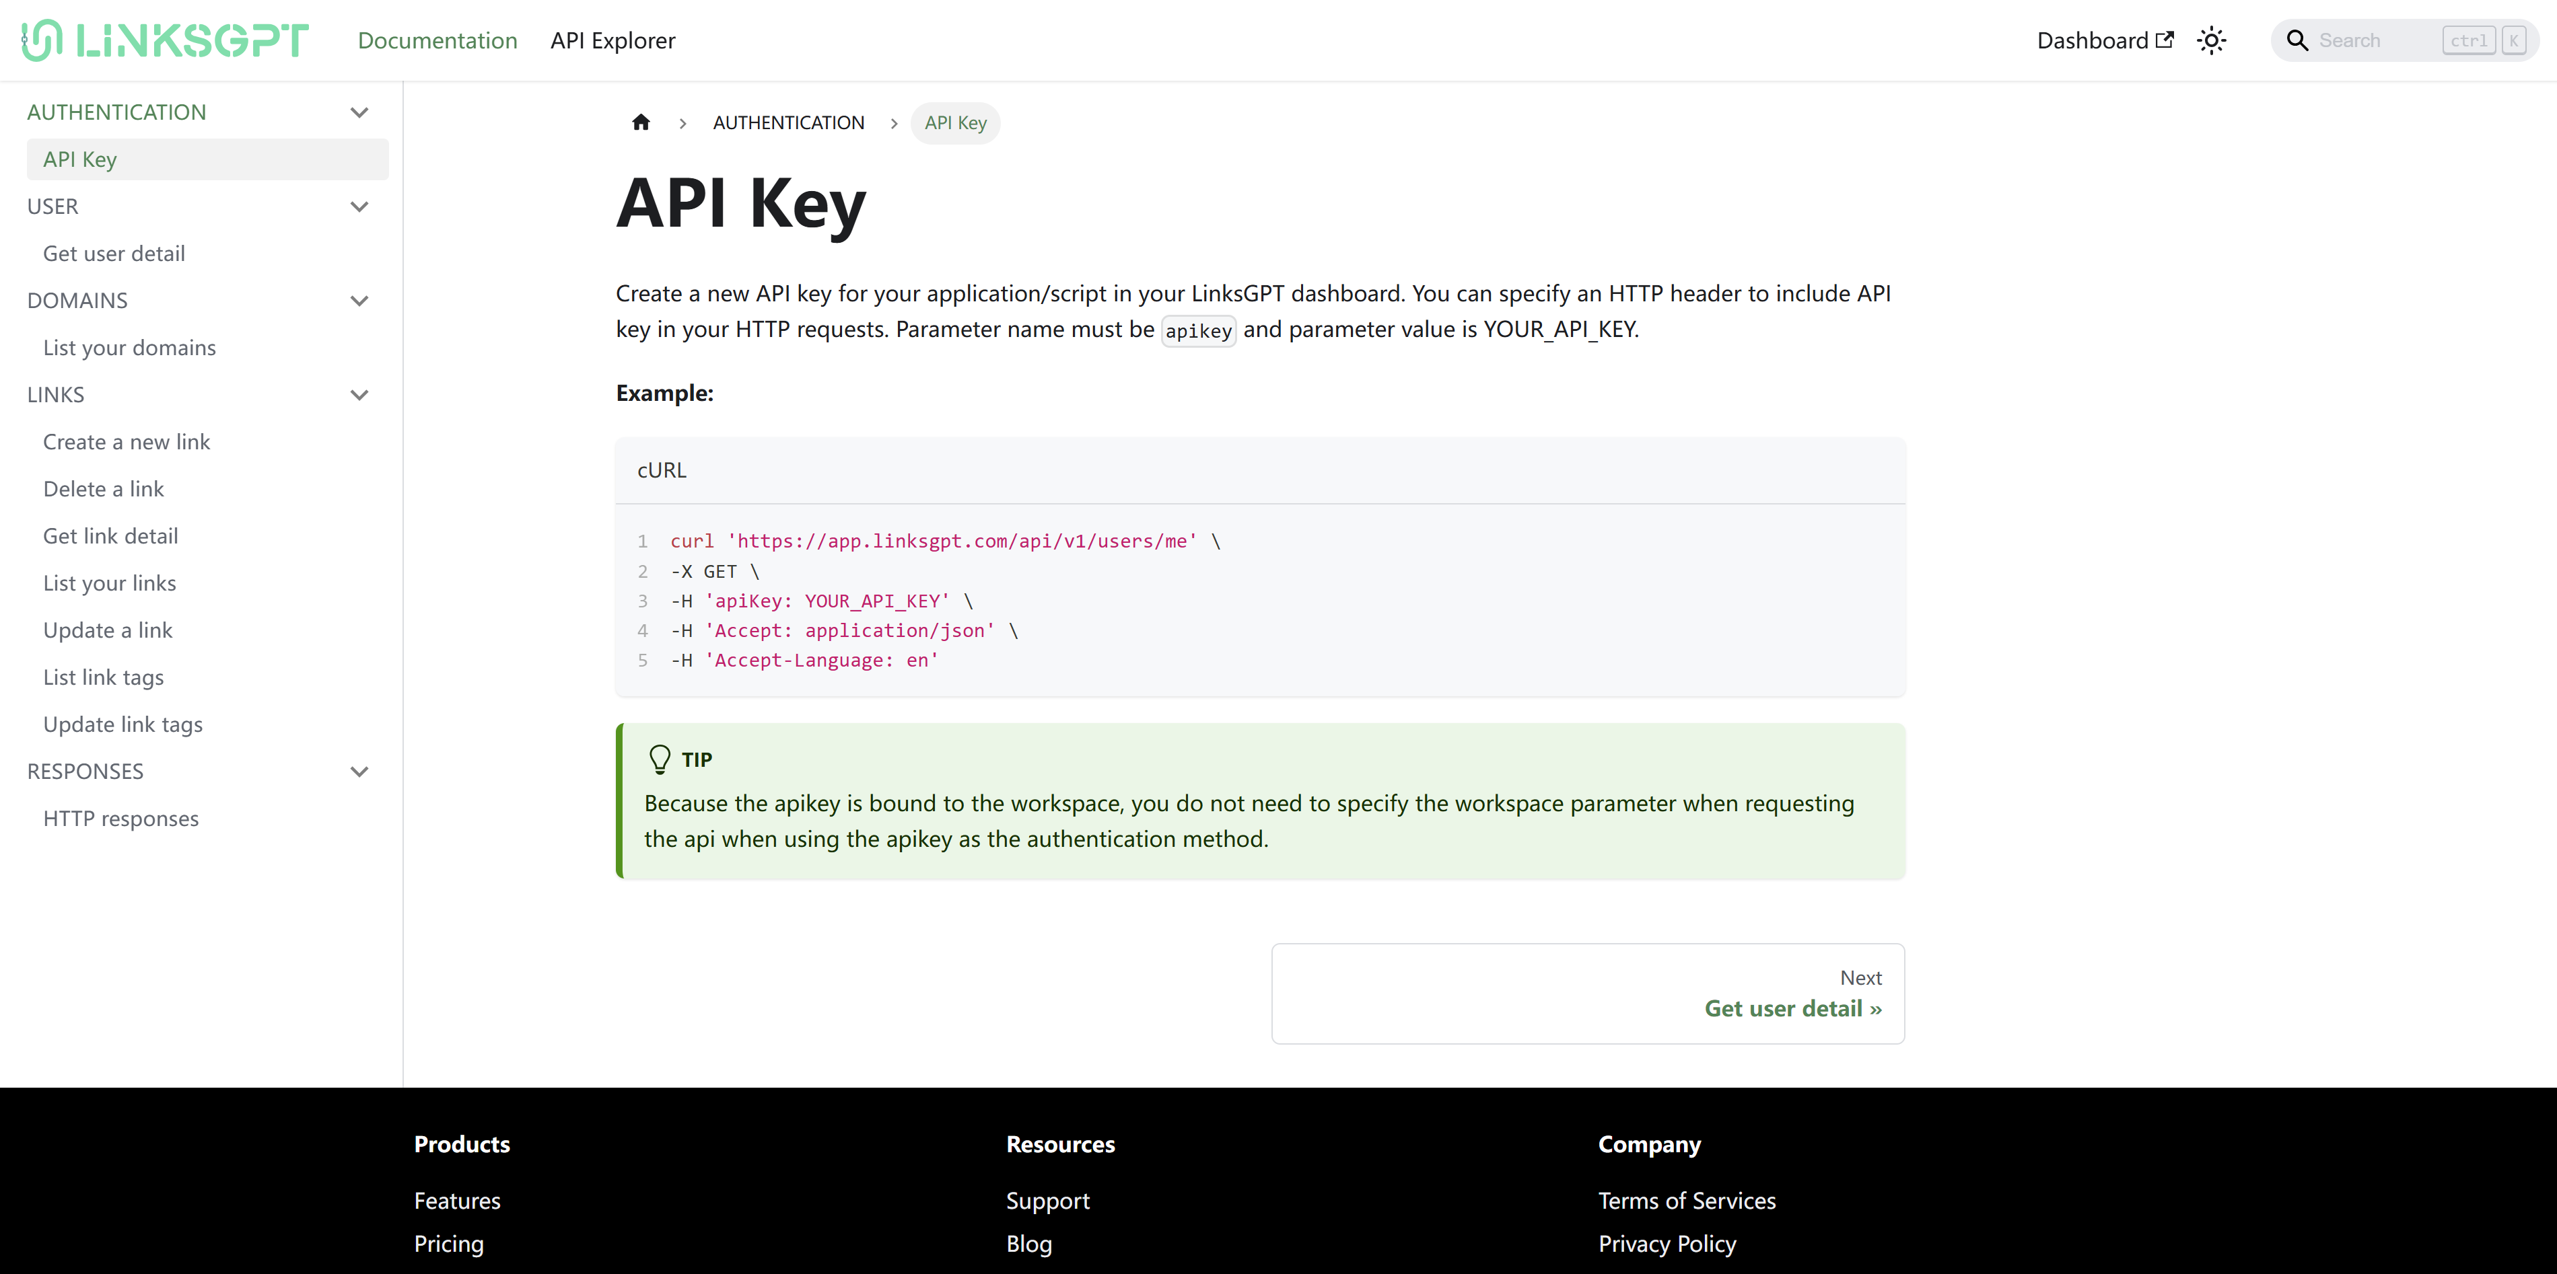Click the Dashboard external link icon
Image resolution: width=2557 pixels, height=1274 pixels.
pyautogui.click(x=2165, y=40)
